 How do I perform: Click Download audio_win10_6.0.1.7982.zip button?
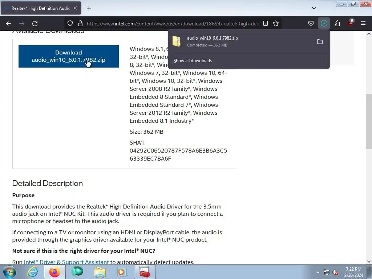(69, 56)
